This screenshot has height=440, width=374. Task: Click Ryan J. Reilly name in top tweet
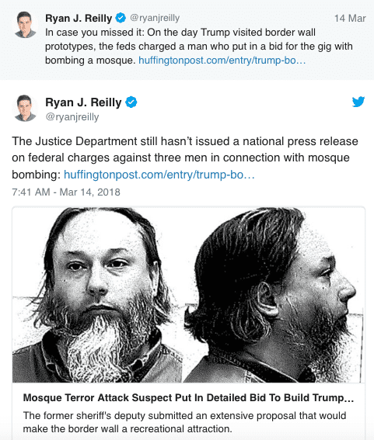coord(79,19)
